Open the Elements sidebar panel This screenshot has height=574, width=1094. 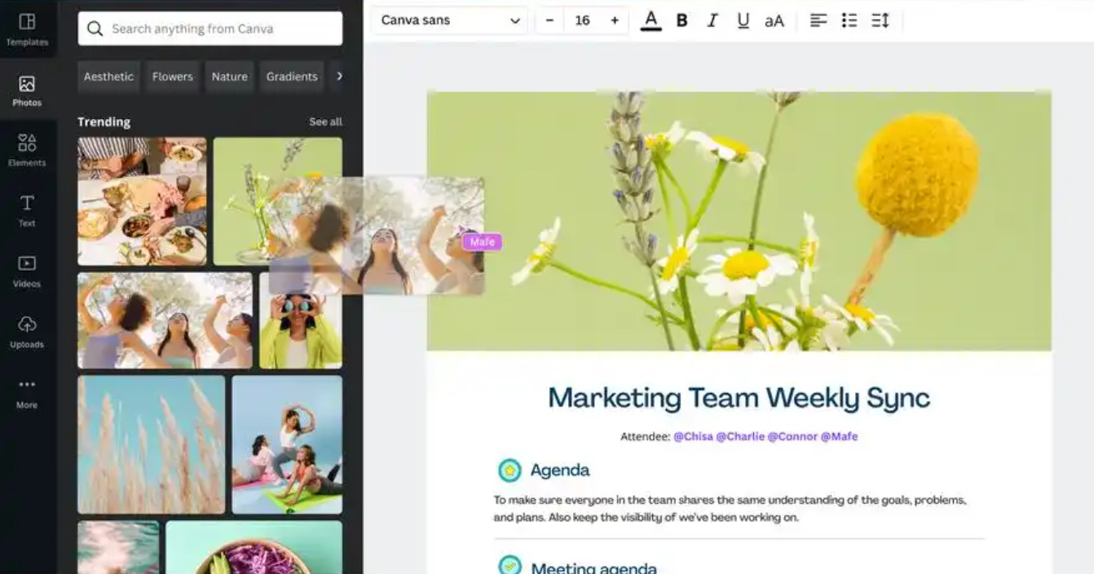[x=27, y=150]
